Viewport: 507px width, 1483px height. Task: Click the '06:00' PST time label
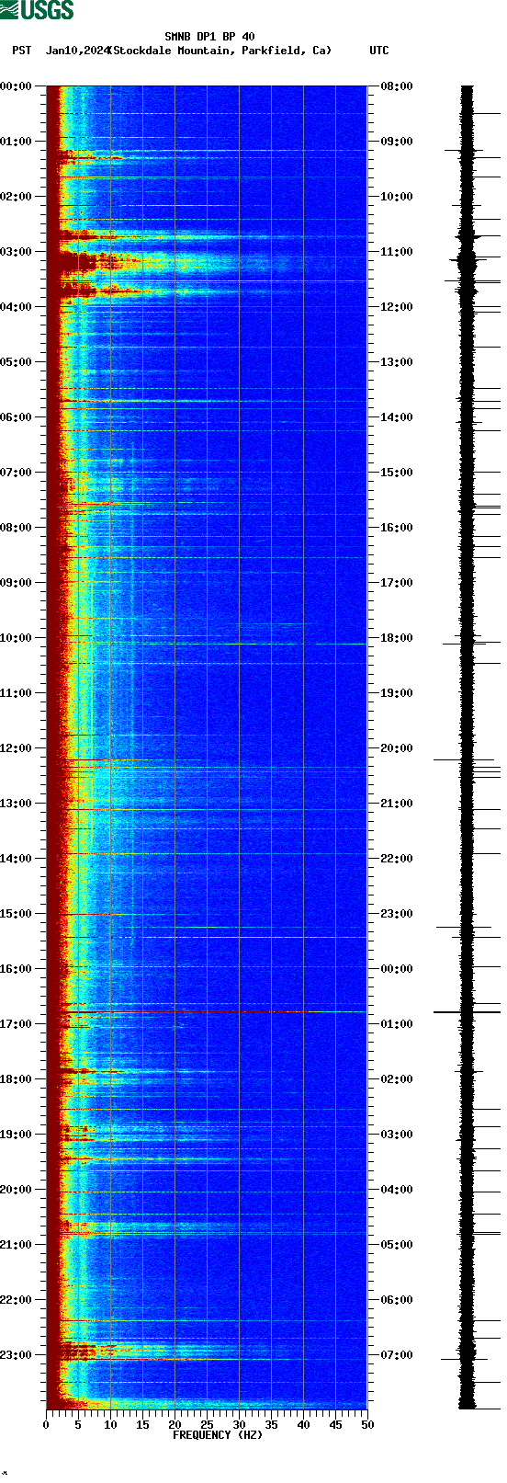[17, 417]
